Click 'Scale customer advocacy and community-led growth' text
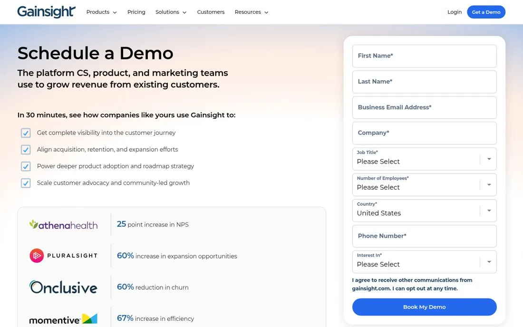Screen dimensions: 523x327 [x=113, y=183]
